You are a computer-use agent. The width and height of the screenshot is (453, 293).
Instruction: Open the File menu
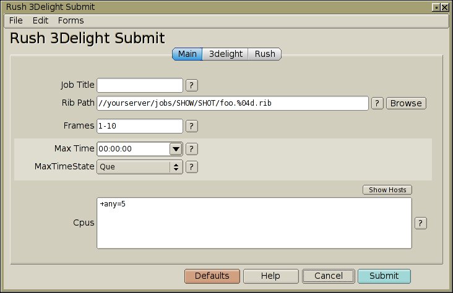coord(16,20)
